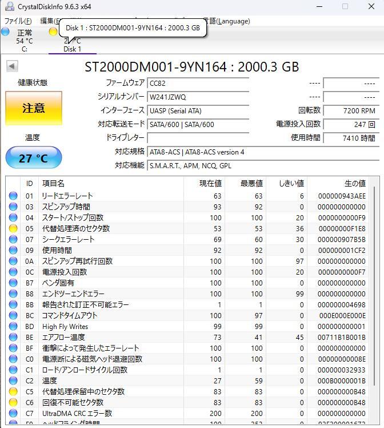Click status icon for 04 スタート/ストップ回数 row
This screenshot has height=428, width=384.
point(13,217)
